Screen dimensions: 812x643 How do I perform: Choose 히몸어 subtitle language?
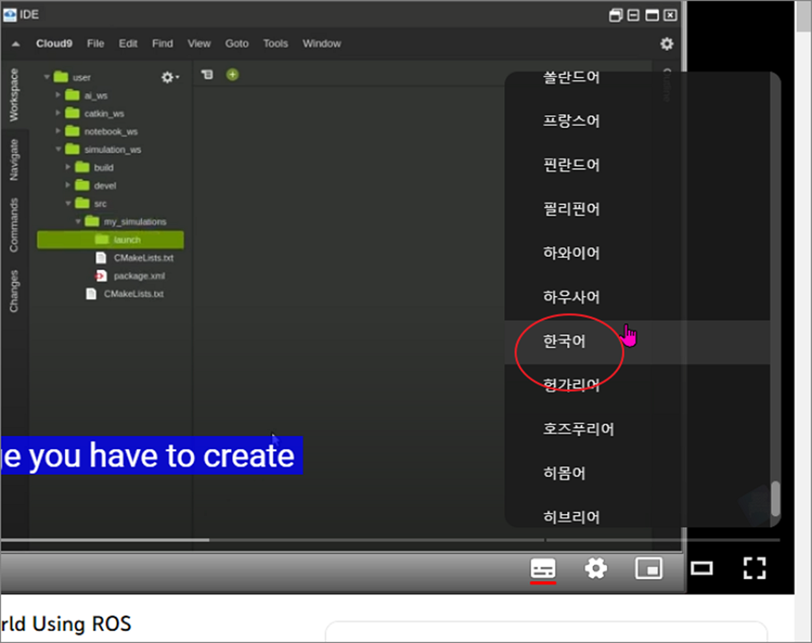tap(637, 474)
